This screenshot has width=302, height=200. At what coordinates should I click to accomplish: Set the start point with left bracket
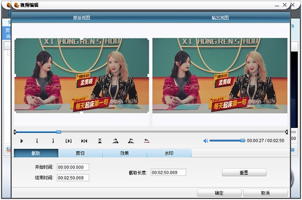point(37,141)
